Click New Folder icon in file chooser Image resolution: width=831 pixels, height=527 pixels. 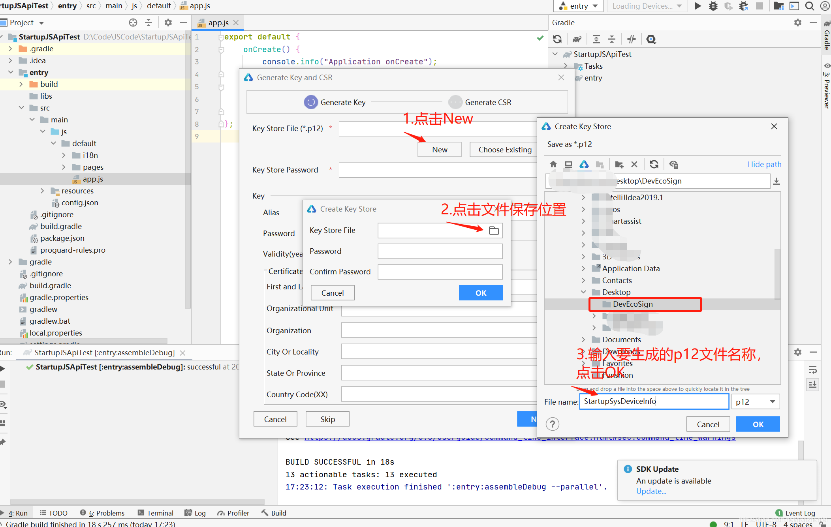[619, 165]
